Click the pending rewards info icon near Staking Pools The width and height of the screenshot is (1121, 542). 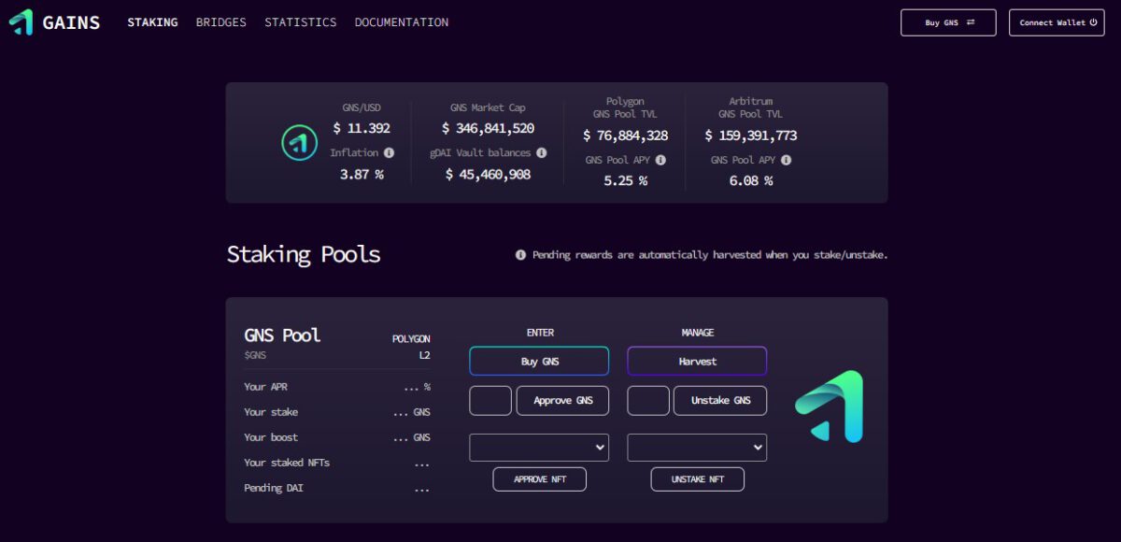coord(520,254)
